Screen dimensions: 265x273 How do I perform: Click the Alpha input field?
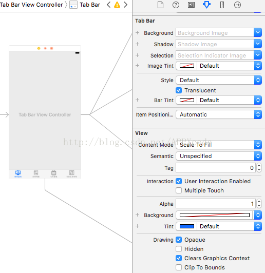coord(216,204)
